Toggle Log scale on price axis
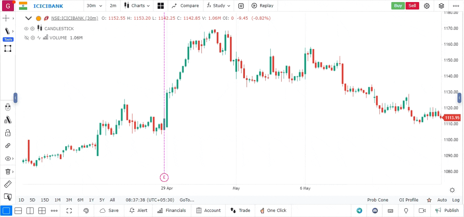 [x=456, y=200]
